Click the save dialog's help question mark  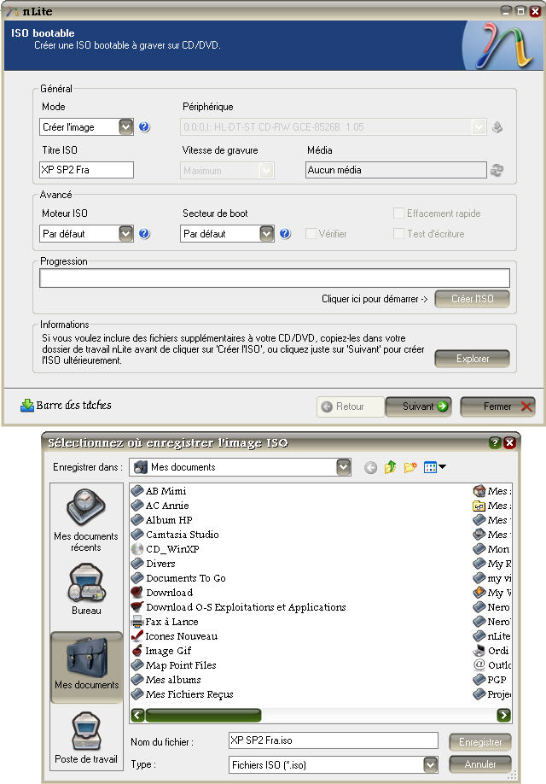tap(495, 442)
